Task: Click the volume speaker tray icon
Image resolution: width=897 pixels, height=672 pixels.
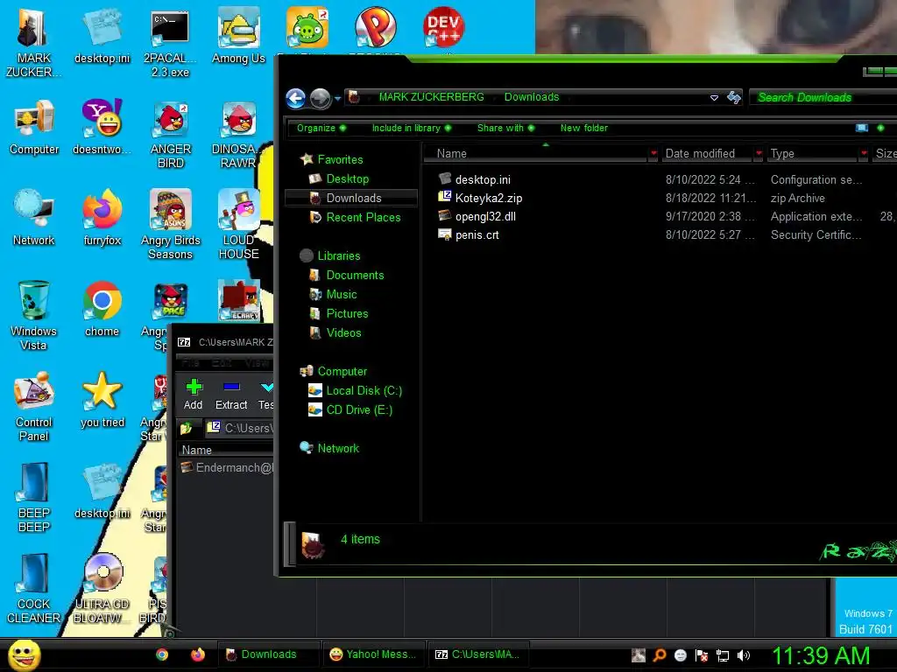Action: click(743, 655)
